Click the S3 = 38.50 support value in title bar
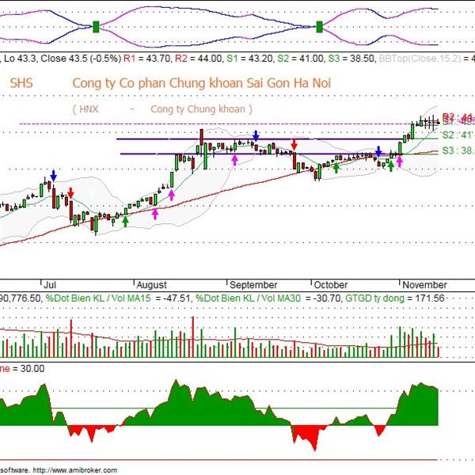This screenshot has height=475, width=475. (351, 58)
